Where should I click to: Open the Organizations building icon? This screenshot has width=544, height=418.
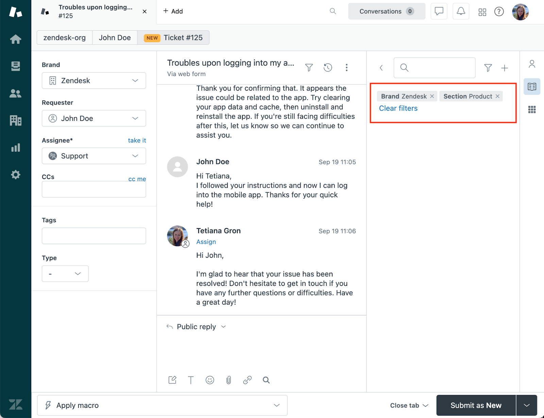coord(16,120)
